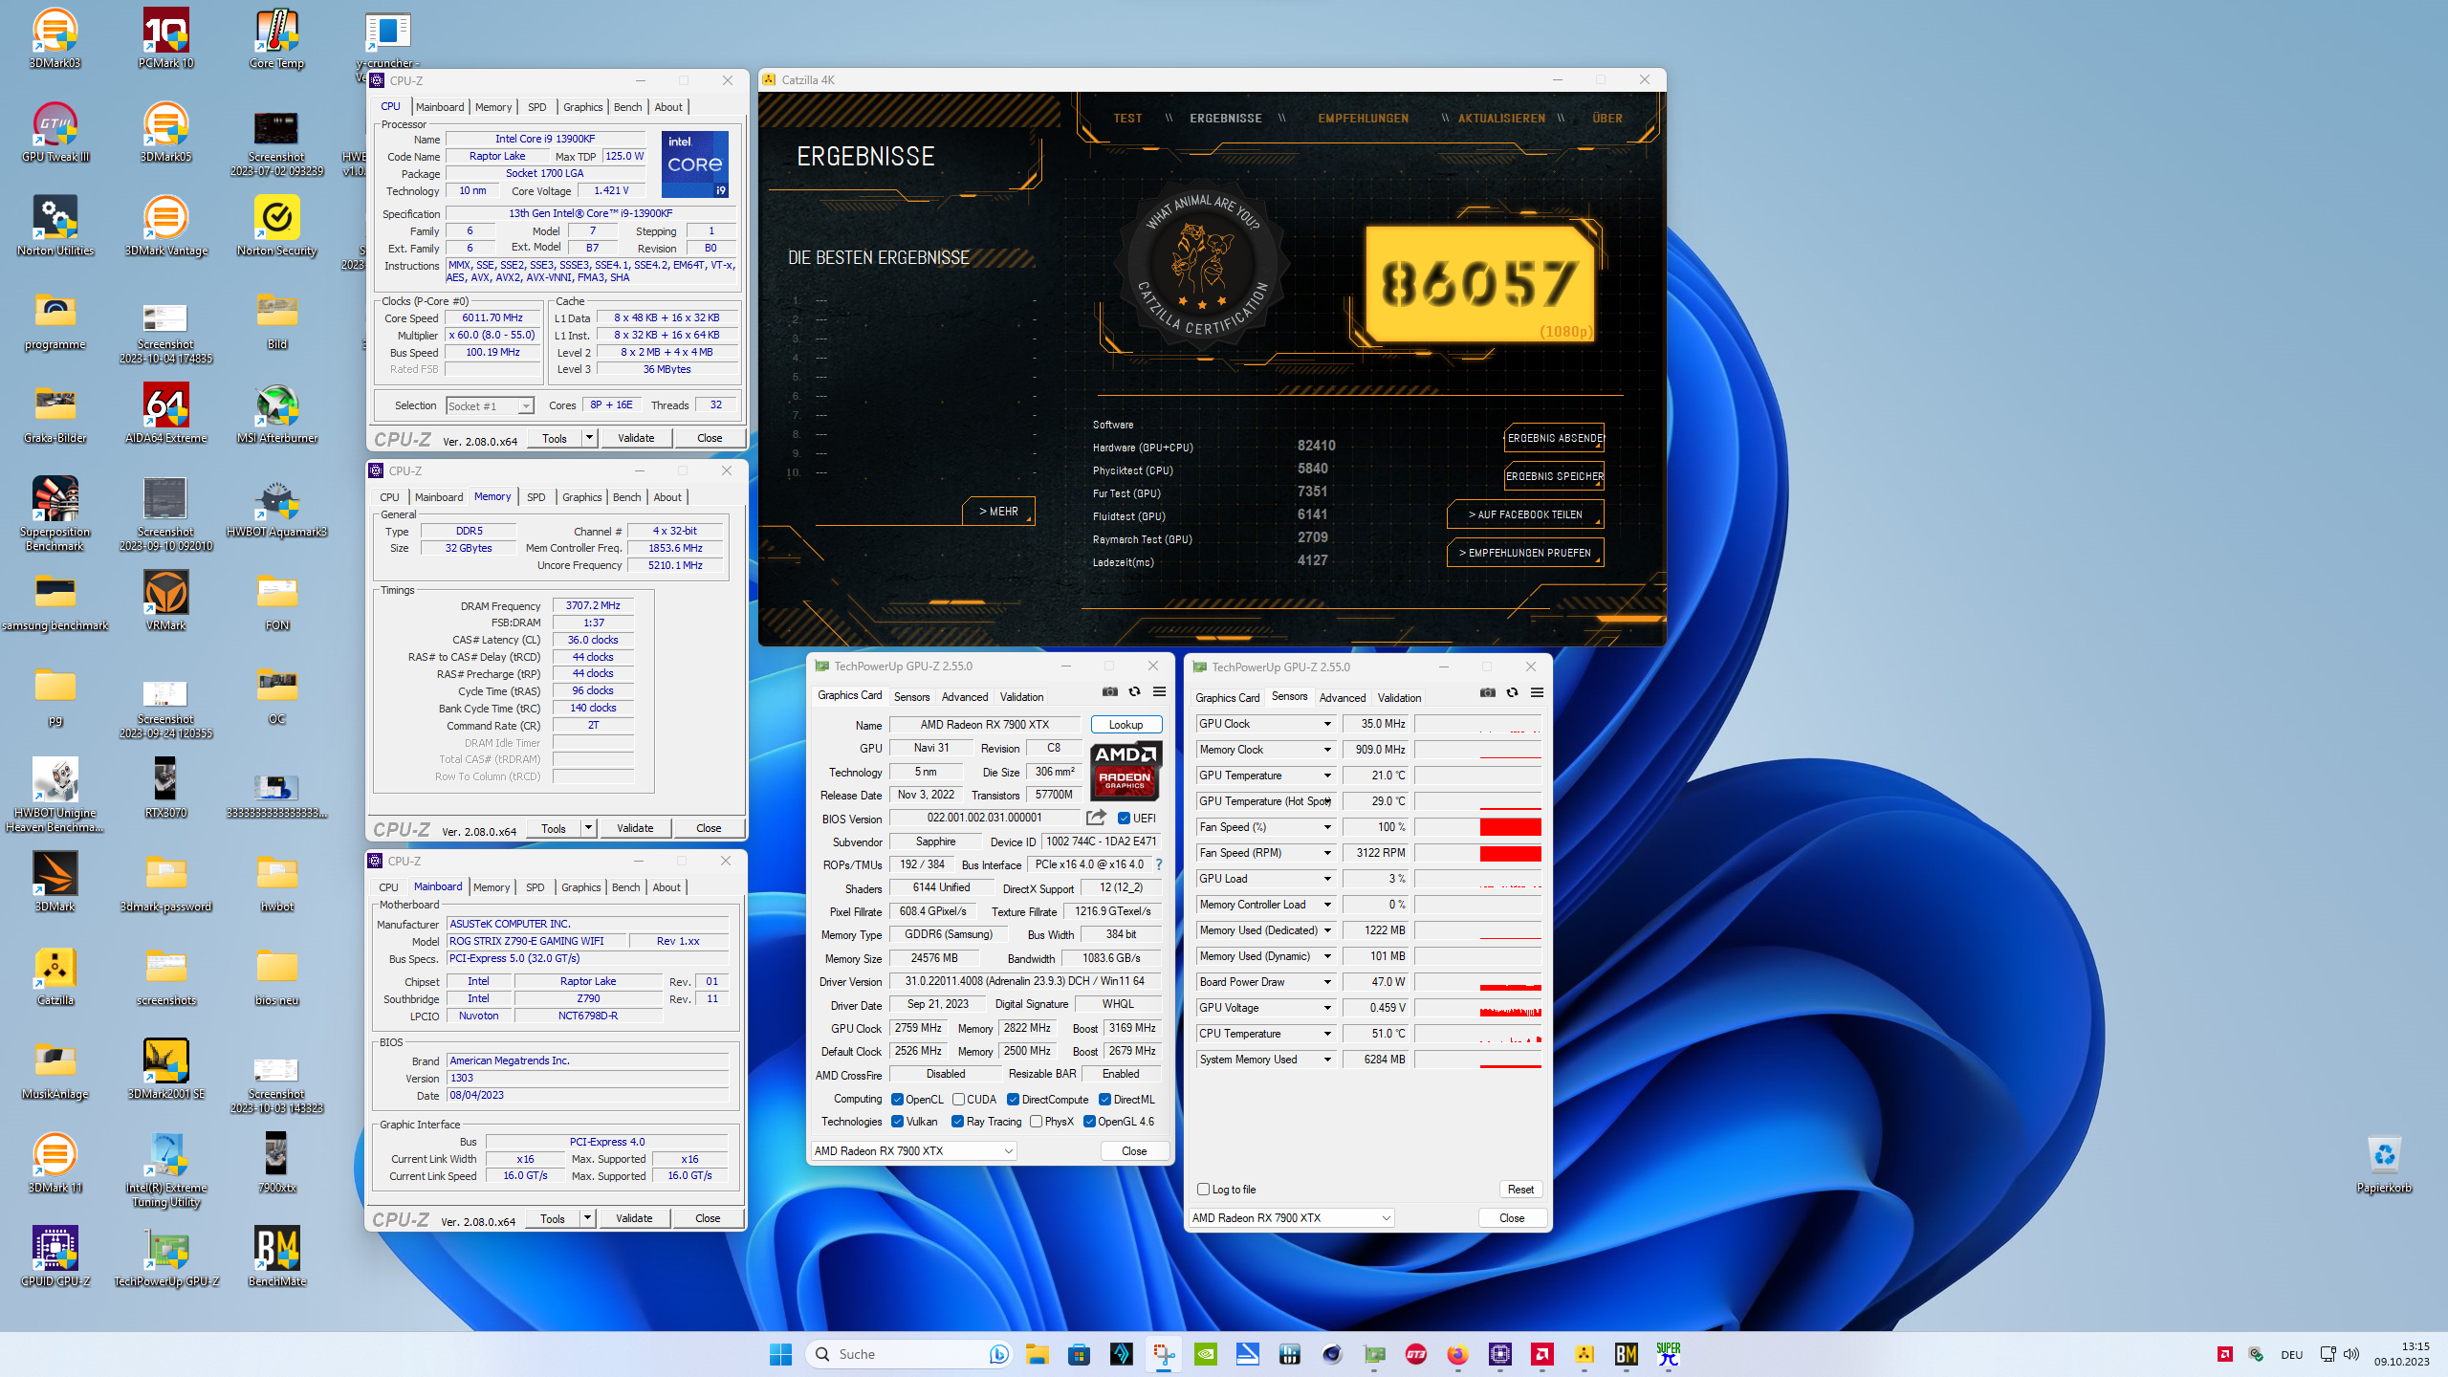
Task: Open the Superposition Benchmark shortcut
Action: coord(55,514)
